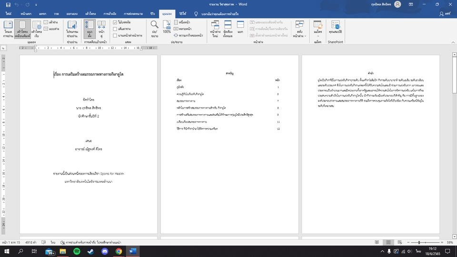Open the Design tab
The image size is (457, 257).
(x=72, y=14)
